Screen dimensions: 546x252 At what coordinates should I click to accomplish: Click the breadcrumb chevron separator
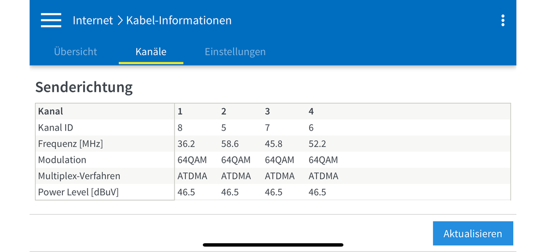coord(120,21)
